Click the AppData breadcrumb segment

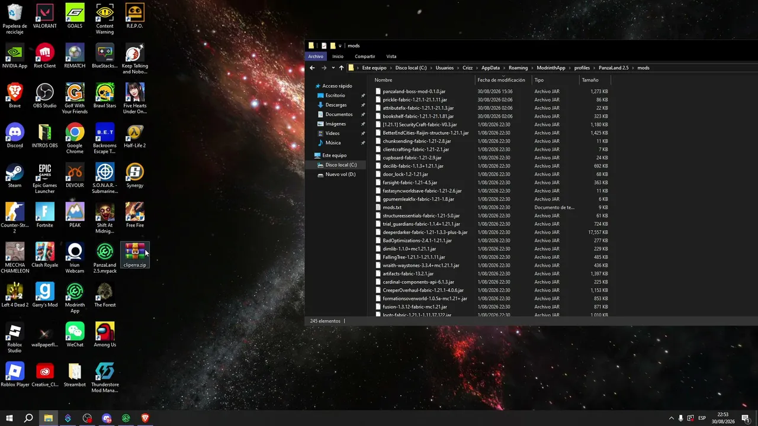[x=490, y=68]
